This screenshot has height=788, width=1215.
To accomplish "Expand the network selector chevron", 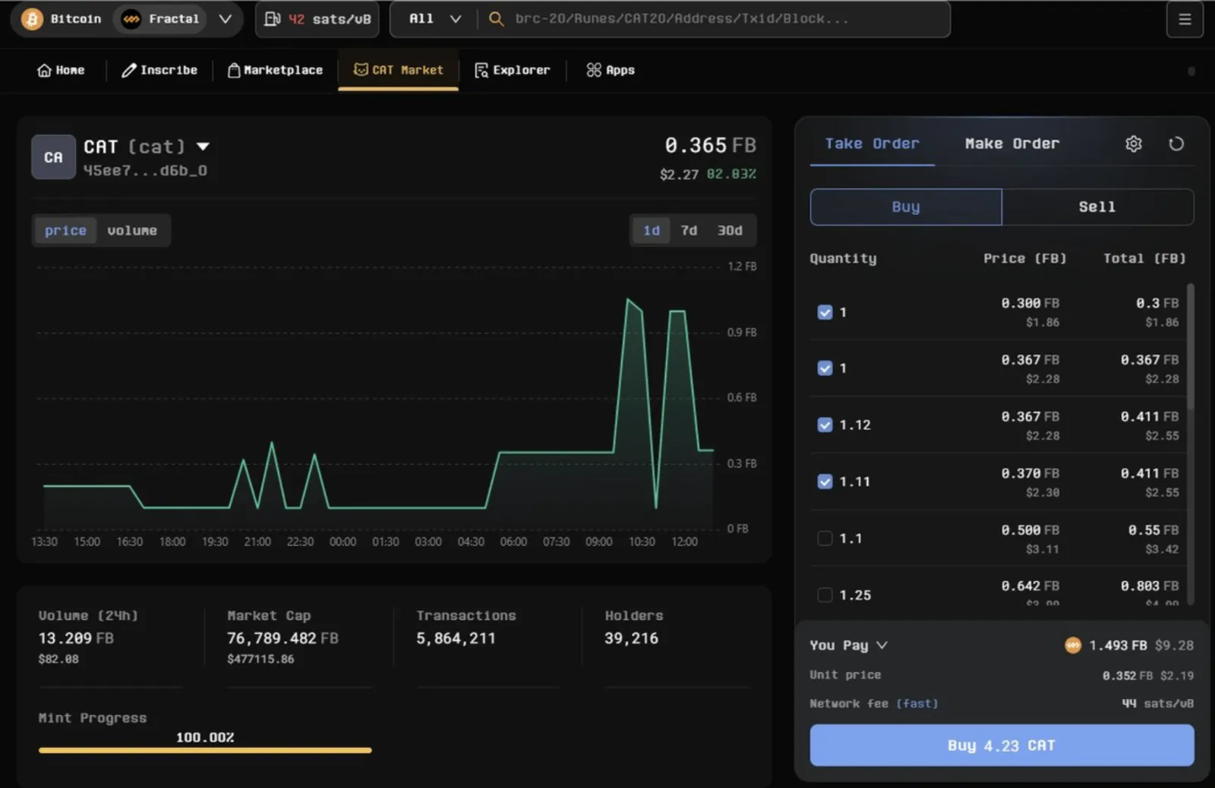I will coord(226,19).
